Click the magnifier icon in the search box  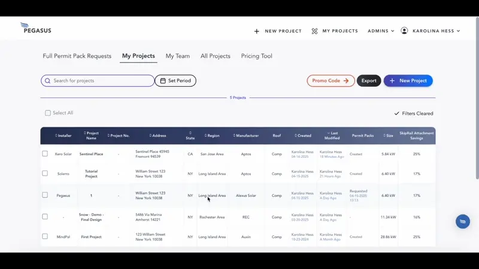pyautogui.click(x=47, y=81)
